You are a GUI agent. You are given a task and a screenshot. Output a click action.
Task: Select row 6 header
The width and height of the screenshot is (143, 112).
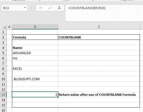click(3, 58)
